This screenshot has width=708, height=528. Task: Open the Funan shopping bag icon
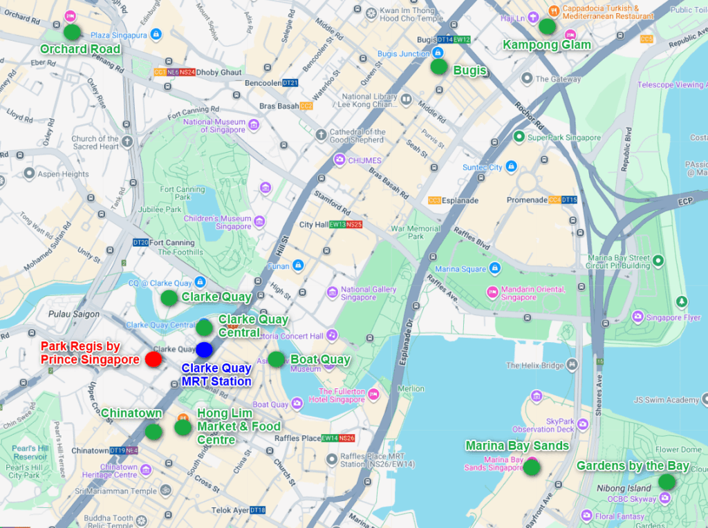(298, 265)
